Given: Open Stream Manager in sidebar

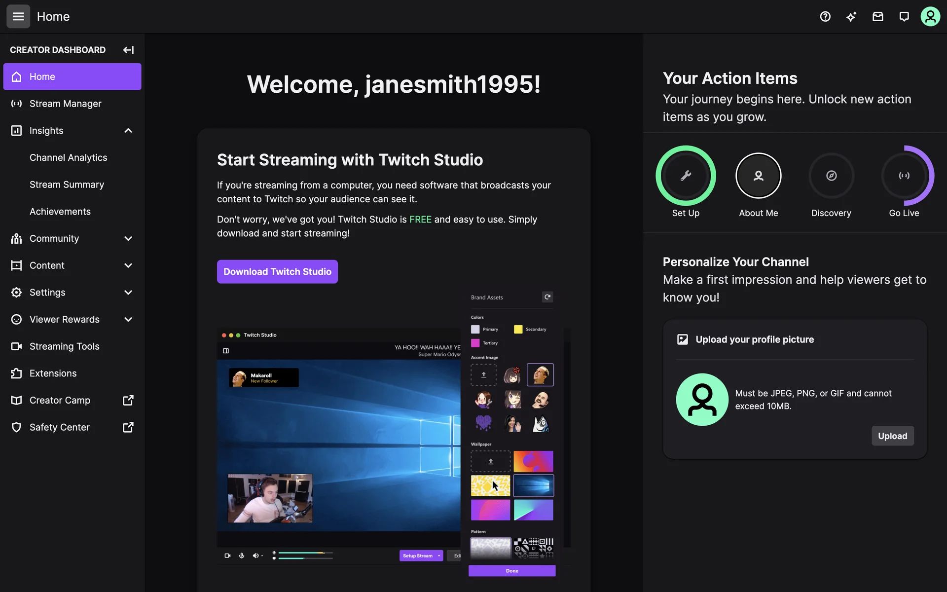Looking at the screenshot, I should (65, 104).
